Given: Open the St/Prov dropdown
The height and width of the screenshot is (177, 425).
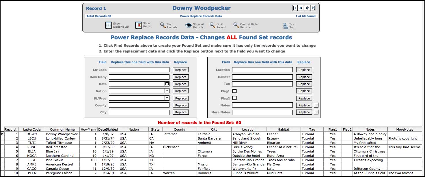Looking at the screenshot, I should [x=167, y=98].
